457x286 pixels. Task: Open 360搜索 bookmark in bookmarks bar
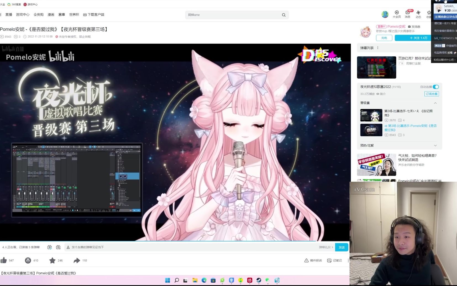[14, 4]
